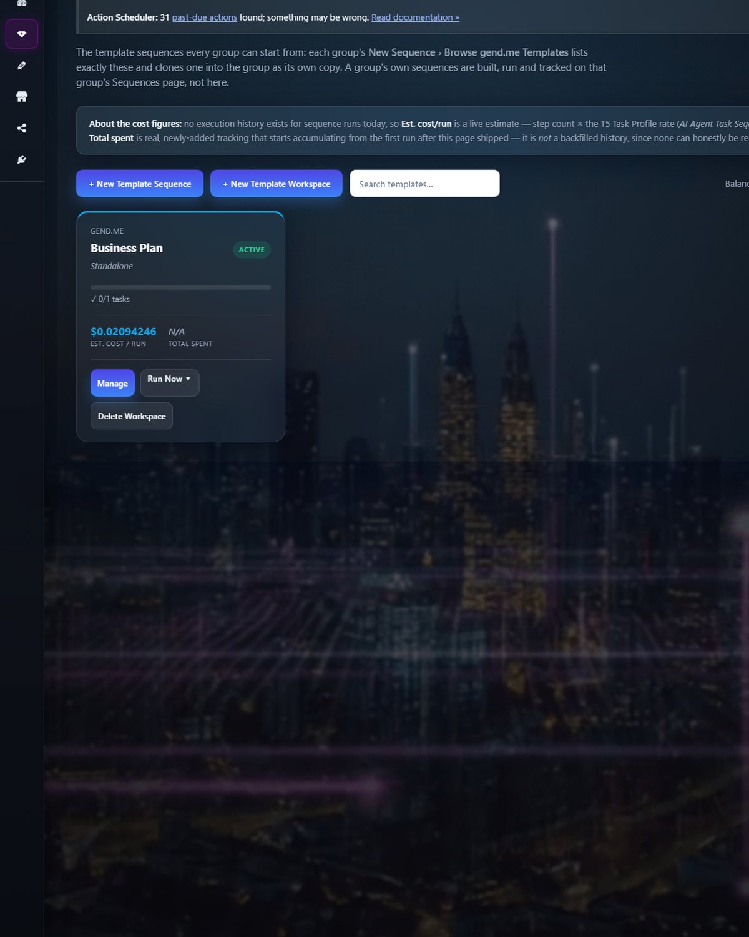The width and height of the screenshot is (749, 937).
Task: Click the TOTAL SPENT label
Action: click(x=190, y=344)
